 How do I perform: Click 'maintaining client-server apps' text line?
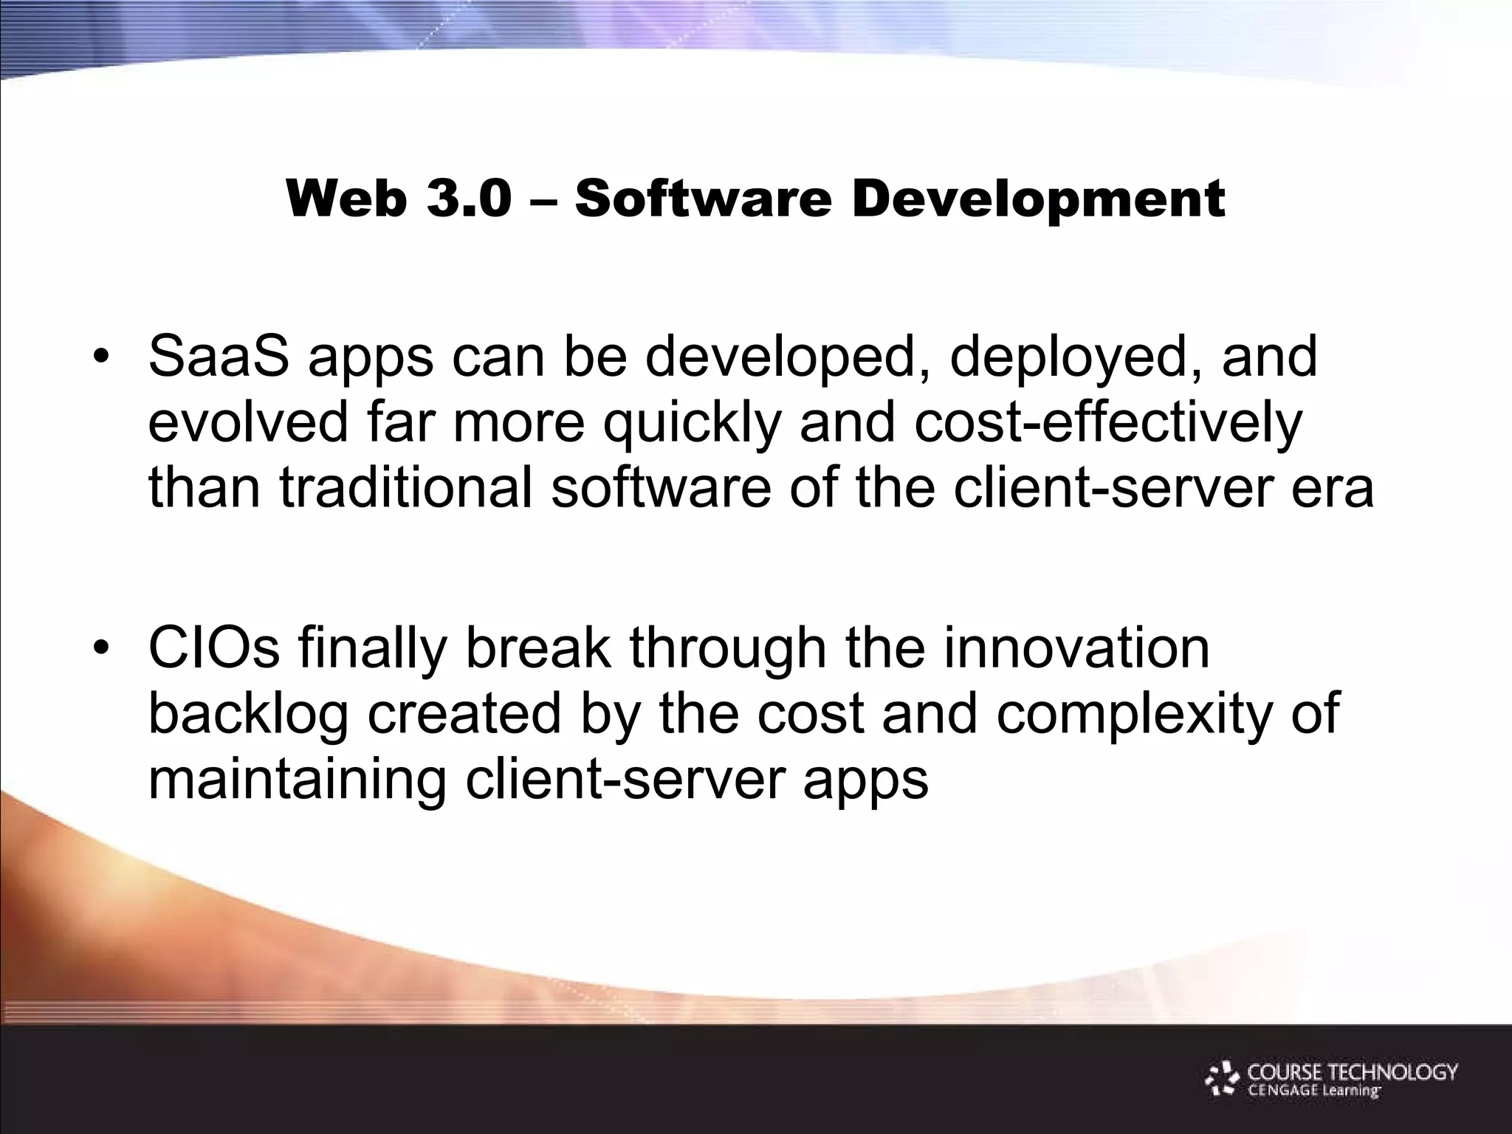pos(537,780)
